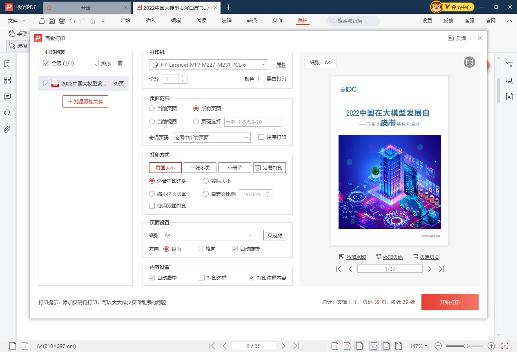
Task: Select two-page view mode in status bar
Action: pyautogui.click(x=399, y=346)
